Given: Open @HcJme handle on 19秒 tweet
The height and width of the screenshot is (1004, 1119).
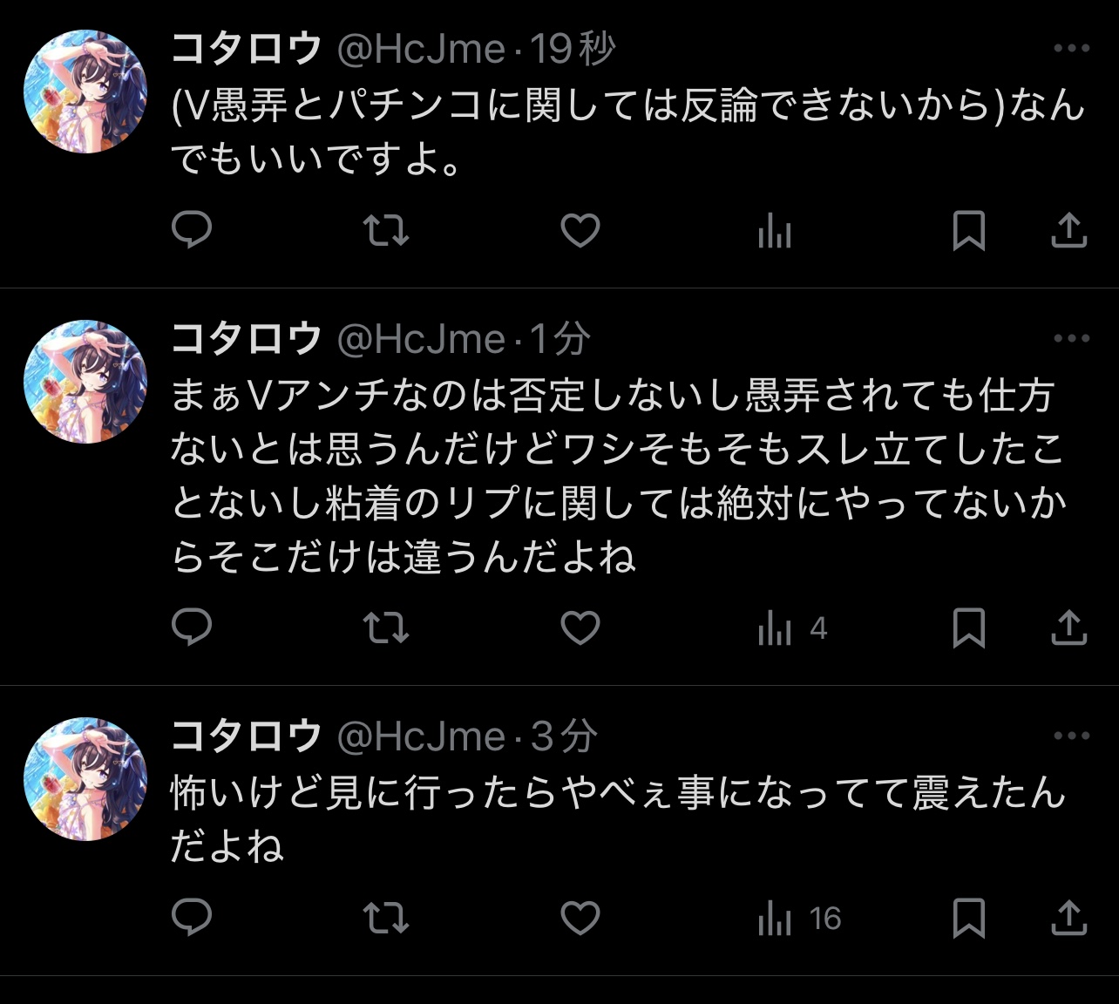Looking at the screenshot, I should pyautogui.click(x=421, y=49).
